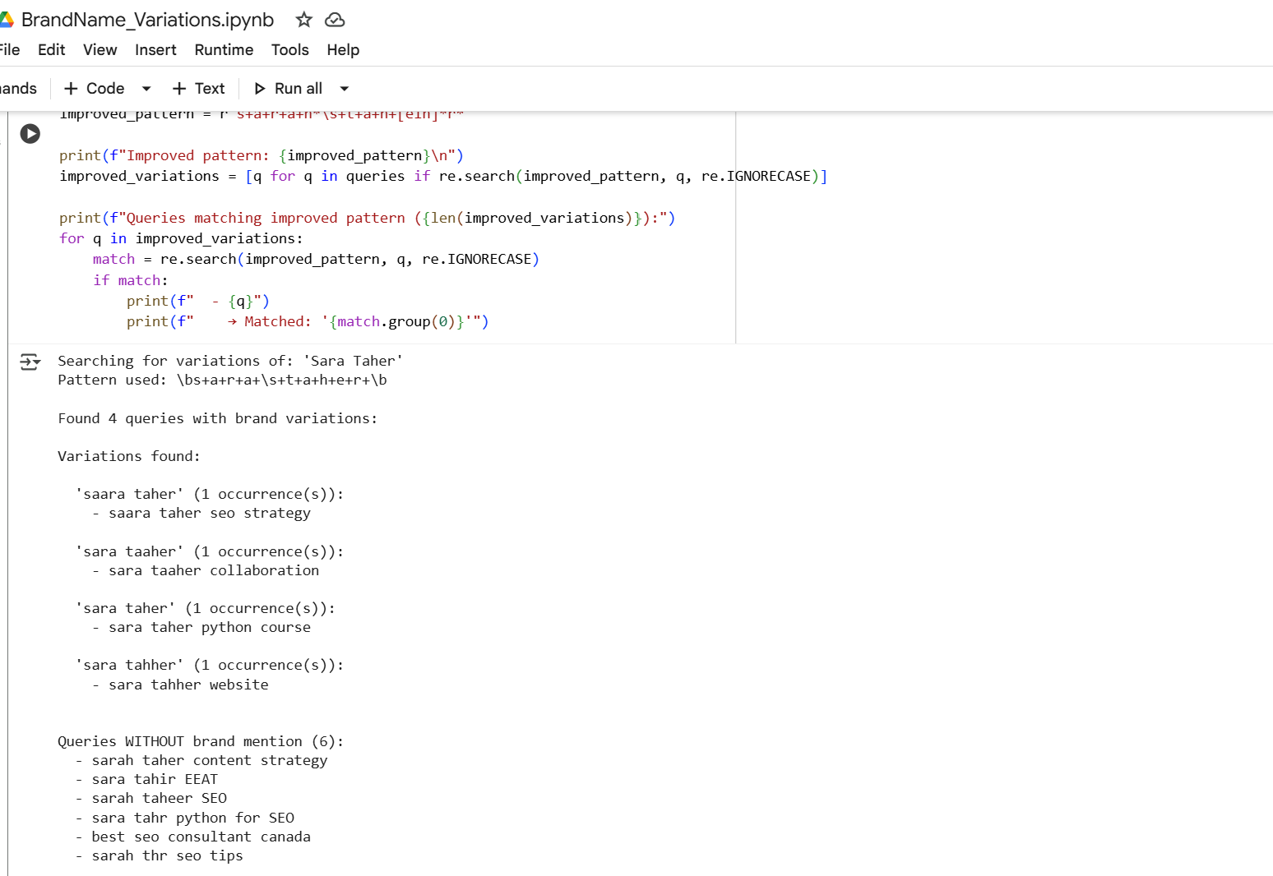
Task: Expand the Code insertion dropdown arrow
Action: (146, 88)
